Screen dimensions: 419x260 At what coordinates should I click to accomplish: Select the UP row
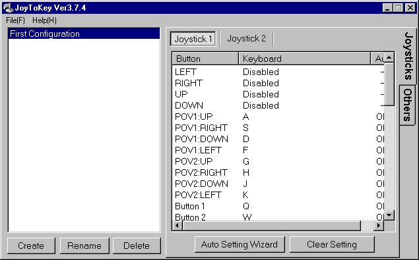point(278,94)
